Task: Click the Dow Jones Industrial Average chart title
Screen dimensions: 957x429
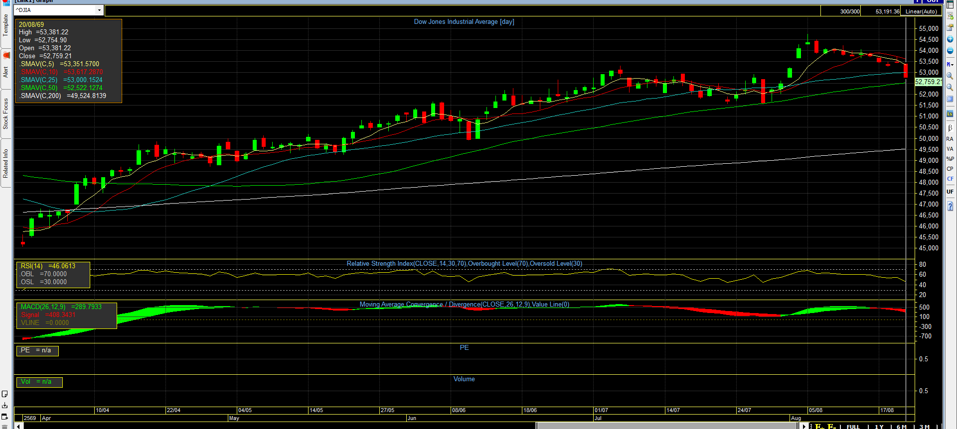Action: [x=464, y=22]
